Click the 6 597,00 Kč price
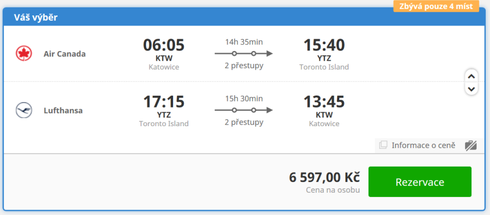Image resolution: width=490 pixels, height=215 pixels. 324,177
